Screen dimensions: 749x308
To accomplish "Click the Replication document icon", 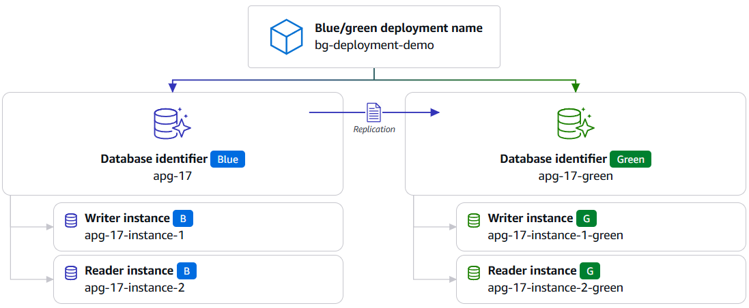I will [373, 112].
